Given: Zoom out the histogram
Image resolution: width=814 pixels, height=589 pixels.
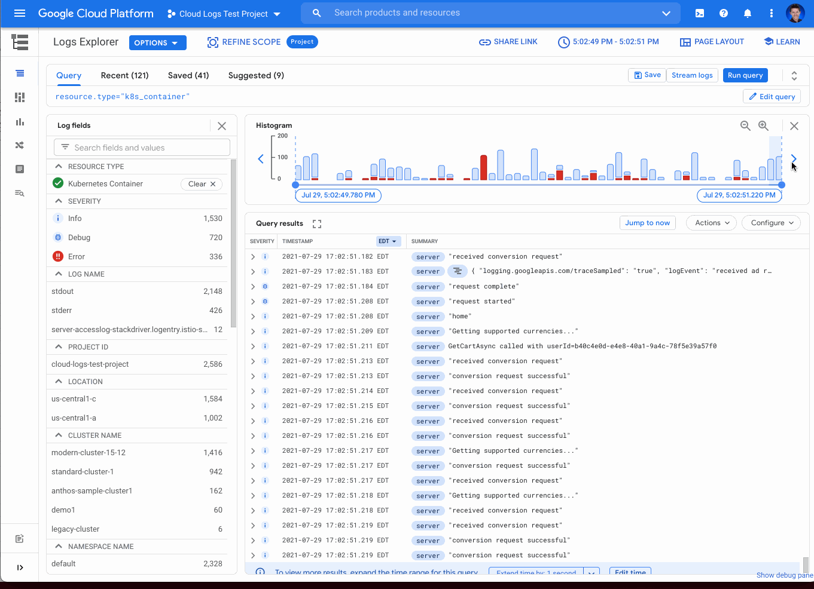Looking at the screenshot, I should (745, 125).
